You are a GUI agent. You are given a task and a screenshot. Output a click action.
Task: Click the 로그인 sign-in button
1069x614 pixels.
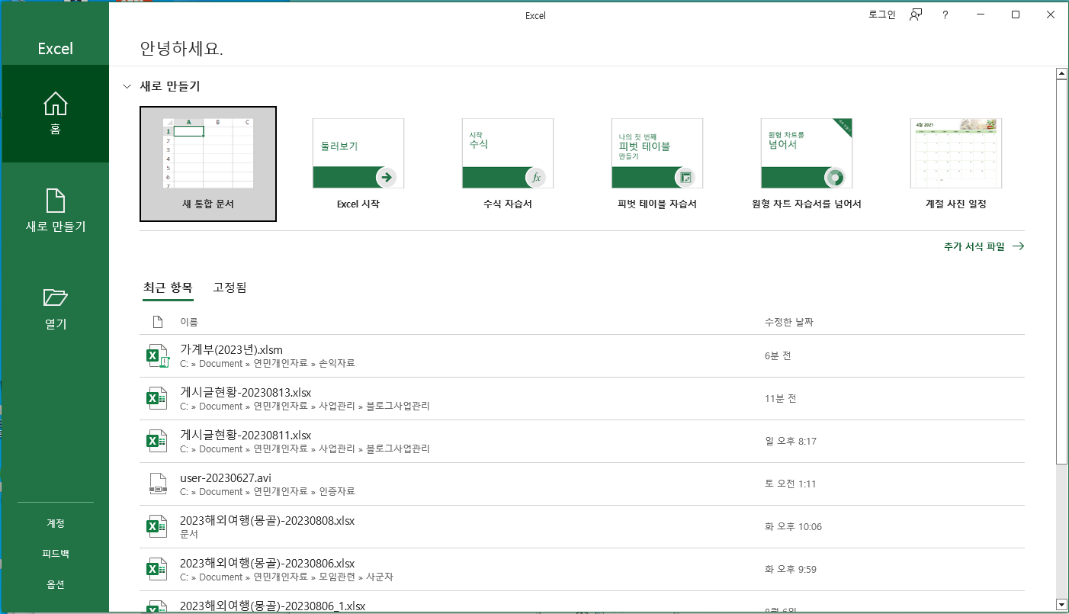point(882,15)
